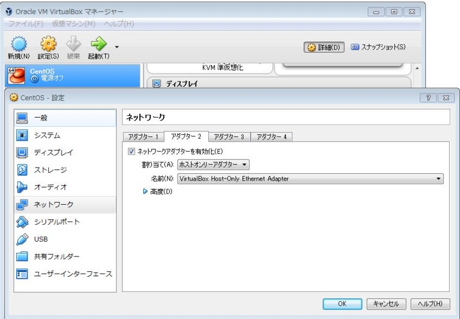Click the ヘルプ(H) button in settings
Image resolution: width=460 pixels, height=319 pixels.
[430, 304]
